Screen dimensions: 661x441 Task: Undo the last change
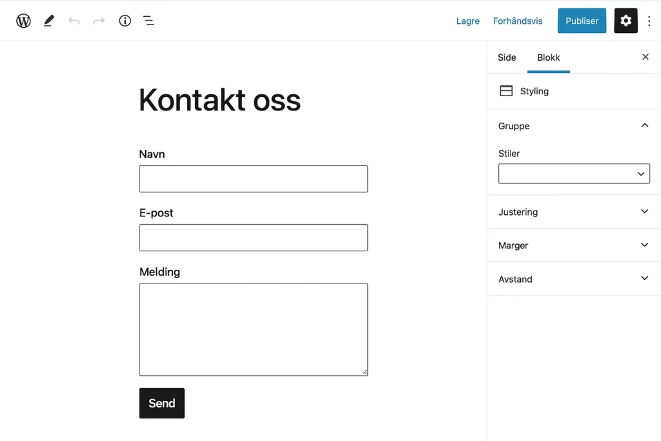pos(74,20)
